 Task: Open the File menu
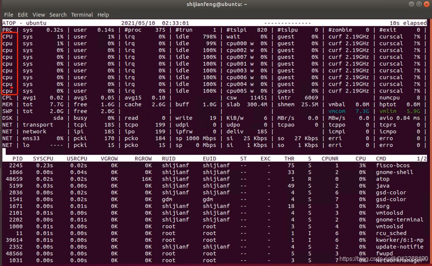(9, 15)
